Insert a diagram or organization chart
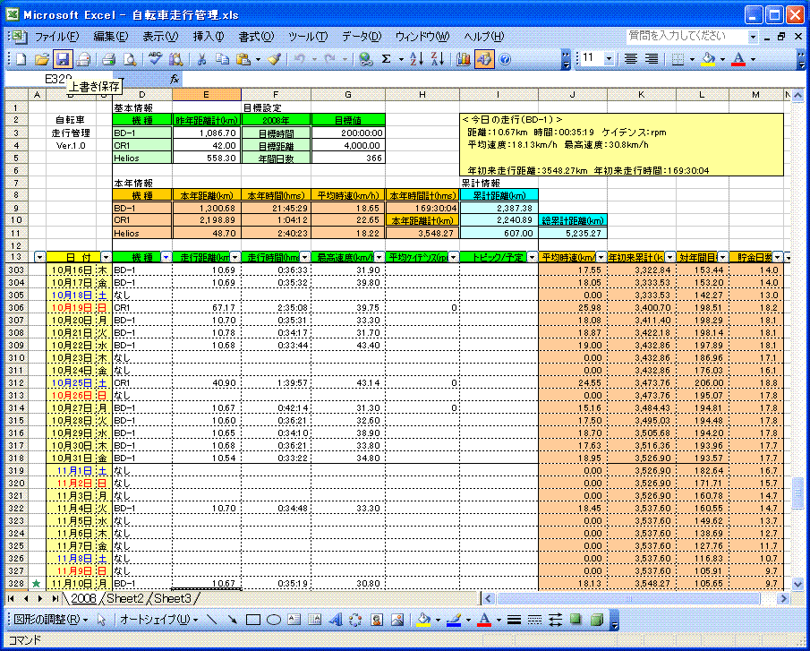 point(356,620)
